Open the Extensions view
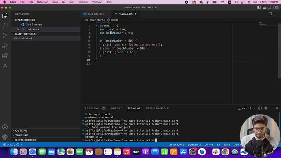This screenshot has width=281, height=158. [x=5, y=56]
